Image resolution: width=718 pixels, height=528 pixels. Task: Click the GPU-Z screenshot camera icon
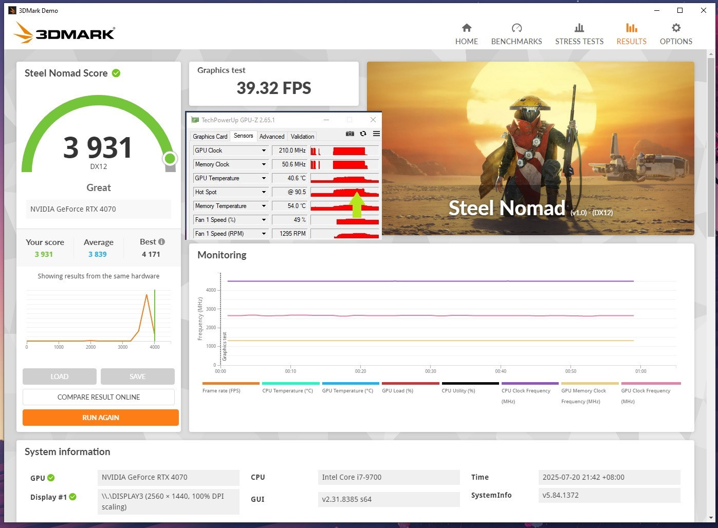[350, 134]
